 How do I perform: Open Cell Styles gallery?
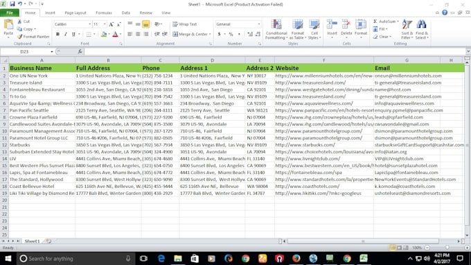[x=314, y=29]
